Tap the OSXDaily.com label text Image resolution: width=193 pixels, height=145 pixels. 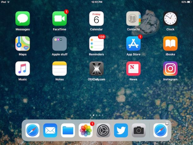pos(96,79)
